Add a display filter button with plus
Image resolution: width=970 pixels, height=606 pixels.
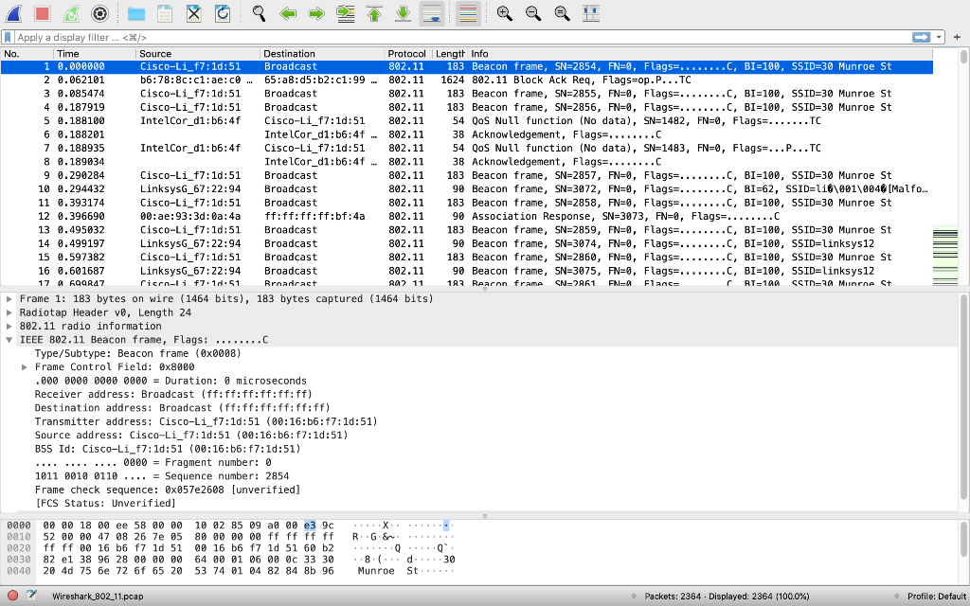click(957, 38)
